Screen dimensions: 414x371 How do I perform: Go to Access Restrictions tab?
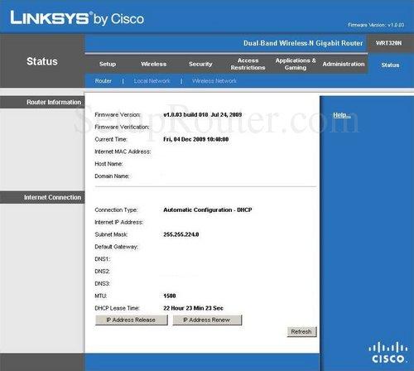point(248,64)
